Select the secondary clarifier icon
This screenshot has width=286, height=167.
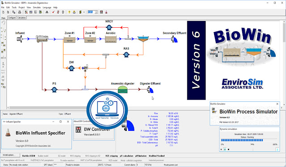[143, 39]
